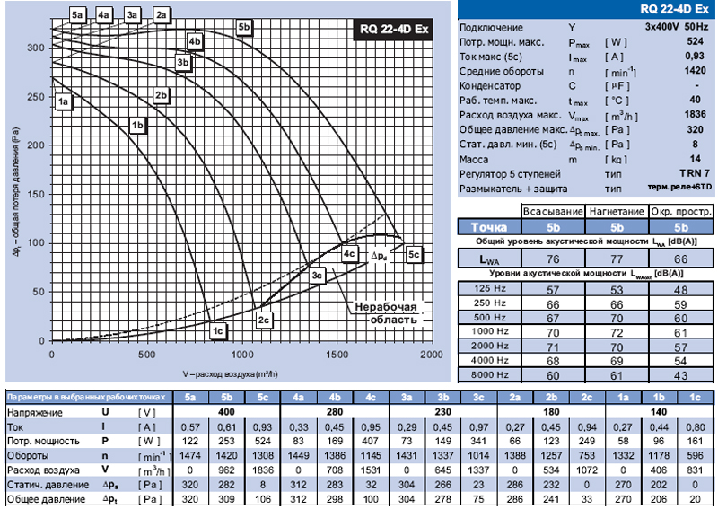
Task: Click the Напряжение row label in the bottom table
Action: [x=38, y=412]
